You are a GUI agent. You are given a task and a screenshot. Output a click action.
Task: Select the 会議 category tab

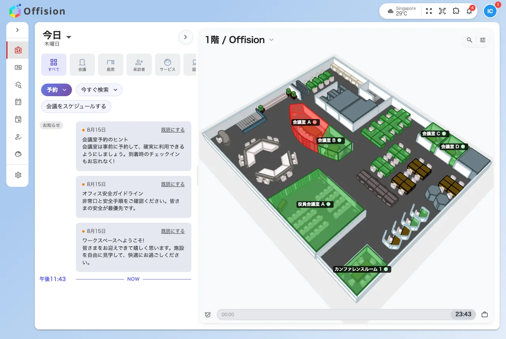(82, 65)
